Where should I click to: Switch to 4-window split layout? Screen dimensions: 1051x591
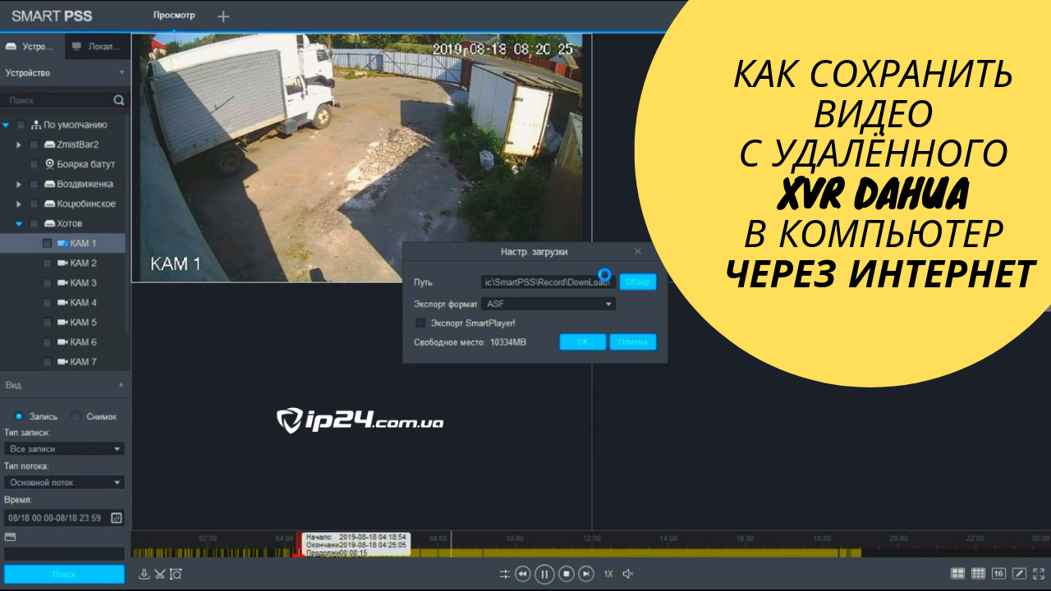tap(957, 574)
